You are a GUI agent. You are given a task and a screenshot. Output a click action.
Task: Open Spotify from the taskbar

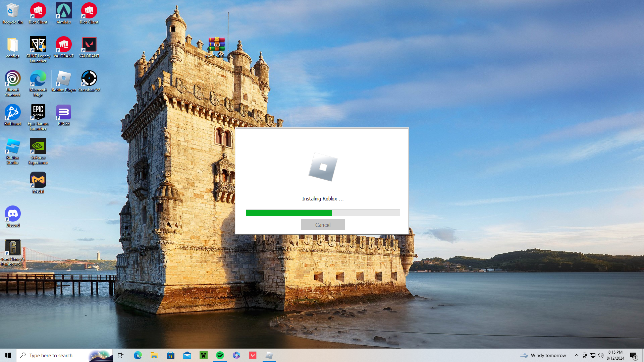[220, 355]
